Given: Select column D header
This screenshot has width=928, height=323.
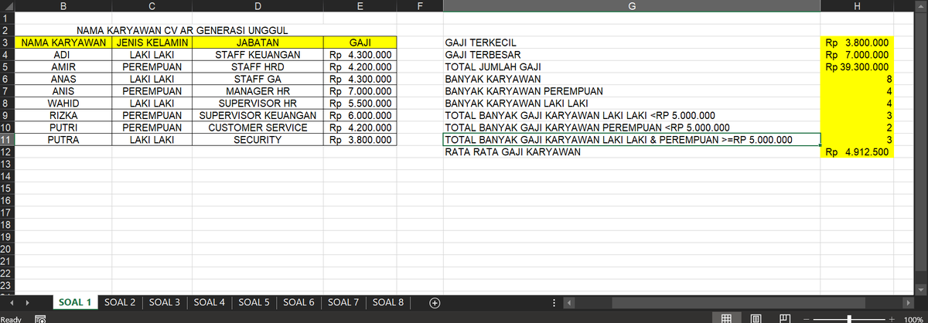Looking at the screenshot, I should (x=259, y=6).
